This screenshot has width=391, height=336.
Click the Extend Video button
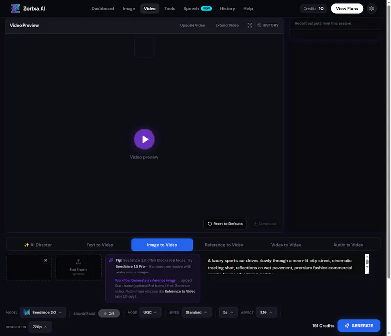pyautogui.click(x=227, y=25)
